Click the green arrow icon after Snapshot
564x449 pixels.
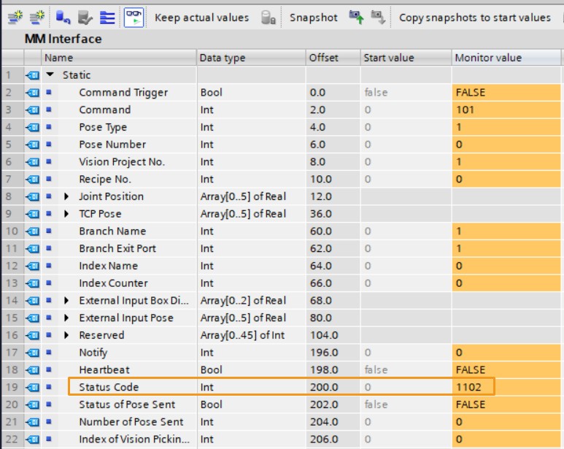356,17
